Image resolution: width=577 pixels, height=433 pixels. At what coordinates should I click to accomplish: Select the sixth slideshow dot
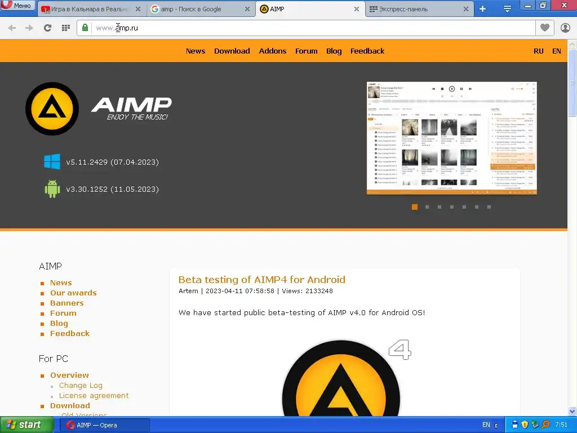477,207
